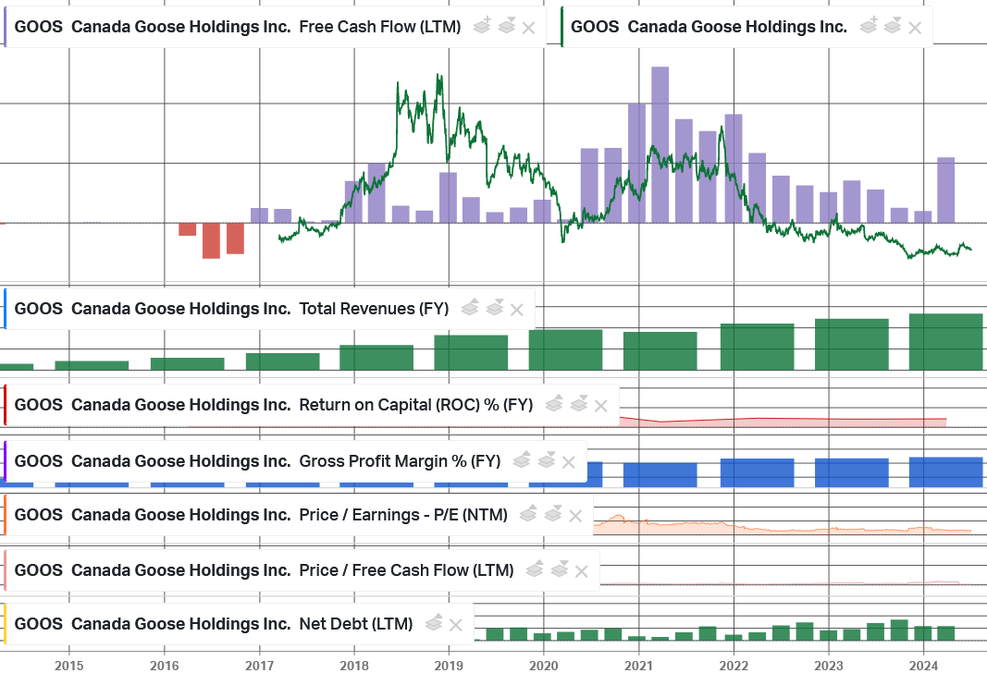Click the rightmost green Total Revenues bar
The width and height of the screenshot is (987, 673).
tap(946, 341)
